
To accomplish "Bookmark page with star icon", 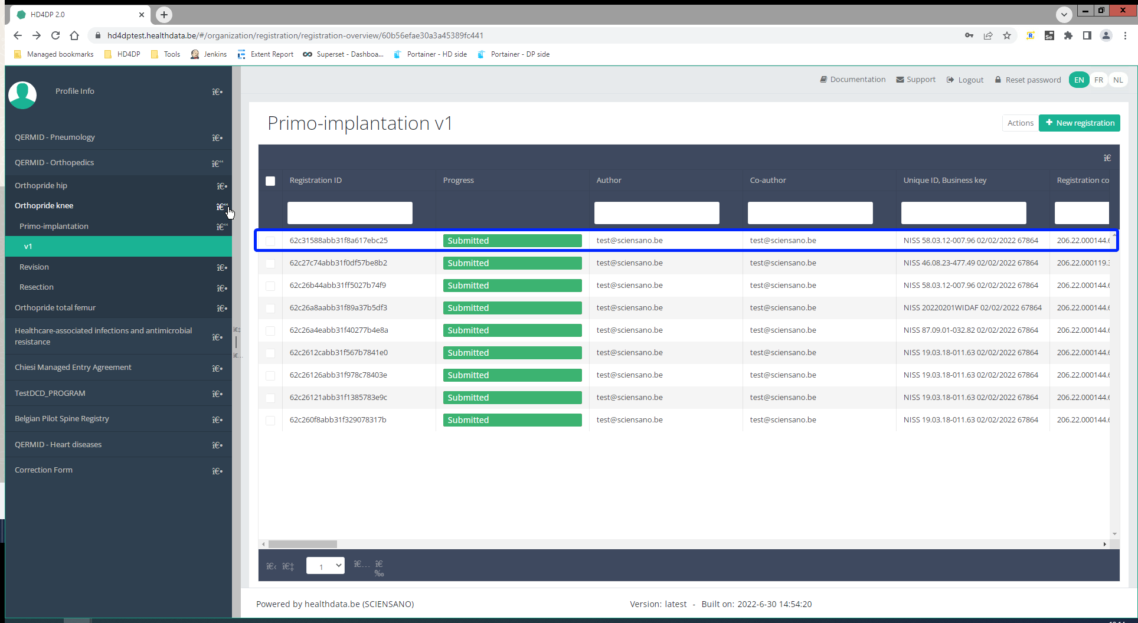I will pos(1007,35).
